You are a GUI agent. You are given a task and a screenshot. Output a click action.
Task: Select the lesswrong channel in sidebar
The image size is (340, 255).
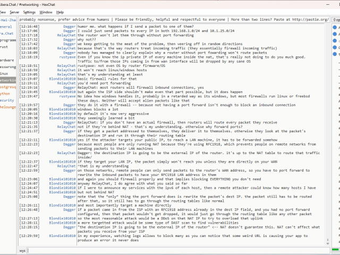pyautogui.click(x=7, y=67)
